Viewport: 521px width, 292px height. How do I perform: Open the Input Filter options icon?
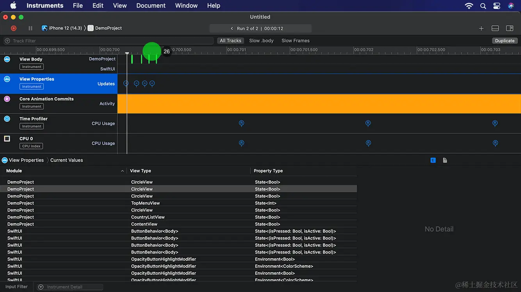tap(41, 287)
